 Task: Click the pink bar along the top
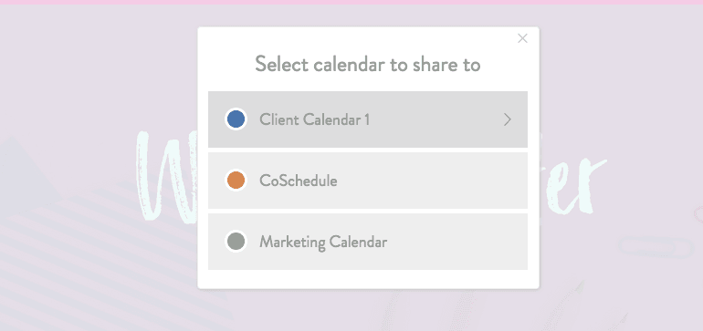[351, 2]
